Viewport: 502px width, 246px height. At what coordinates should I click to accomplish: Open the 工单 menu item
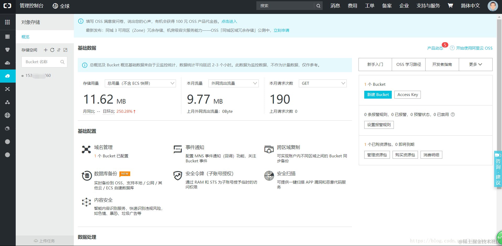pyautogui.click(x=370, y=6)
